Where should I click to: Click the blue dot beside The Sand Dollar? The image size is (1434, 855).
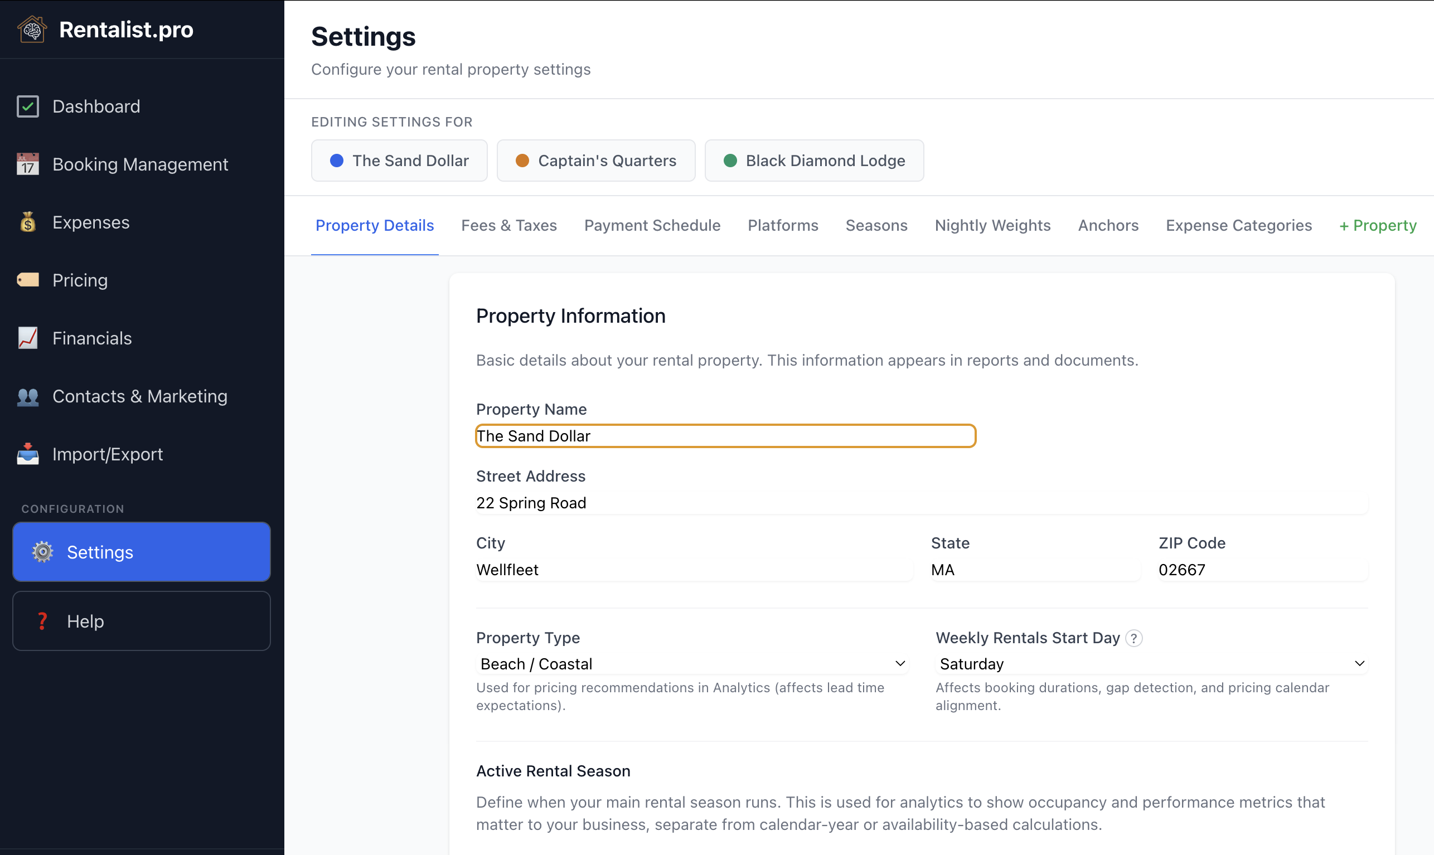point(337,160)
